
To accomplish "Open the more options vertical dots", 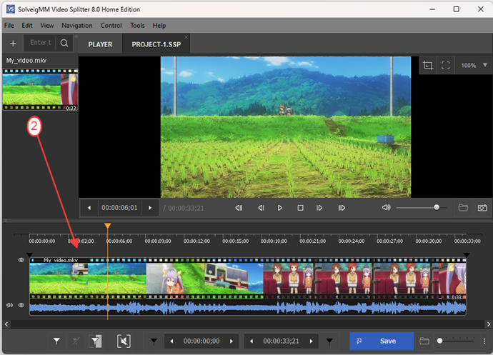I will (x=484, y=341).
